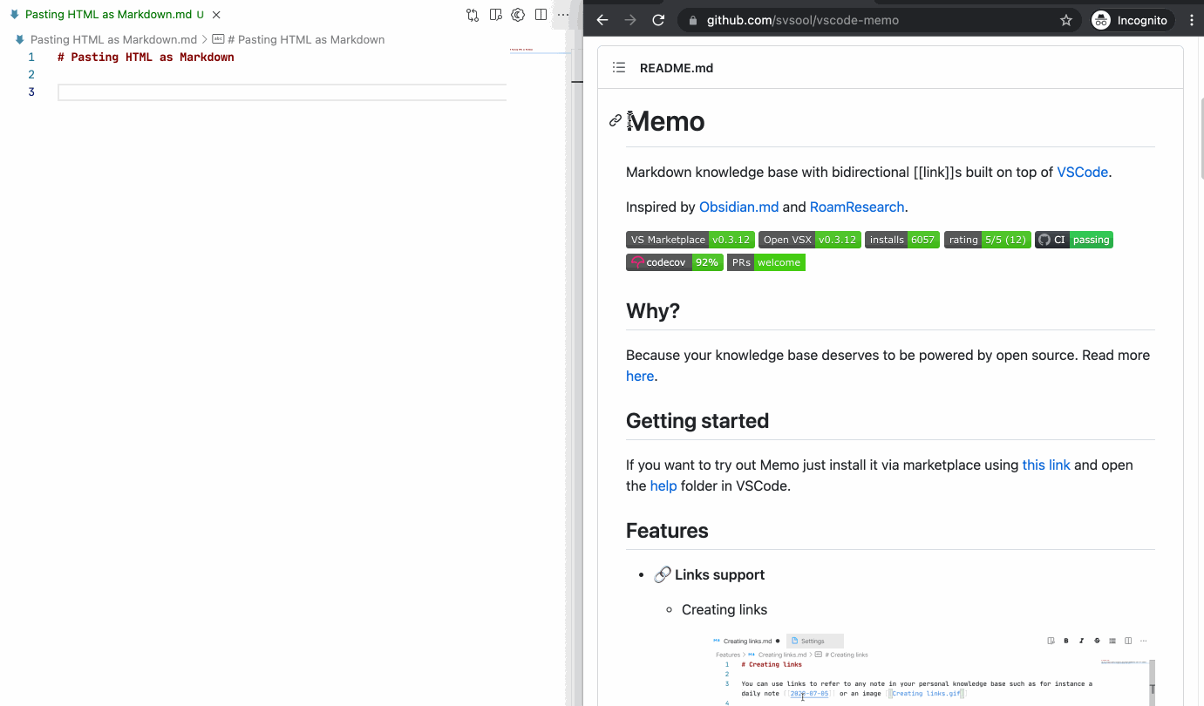Open the Creating links demo GIF

(933, 669)
